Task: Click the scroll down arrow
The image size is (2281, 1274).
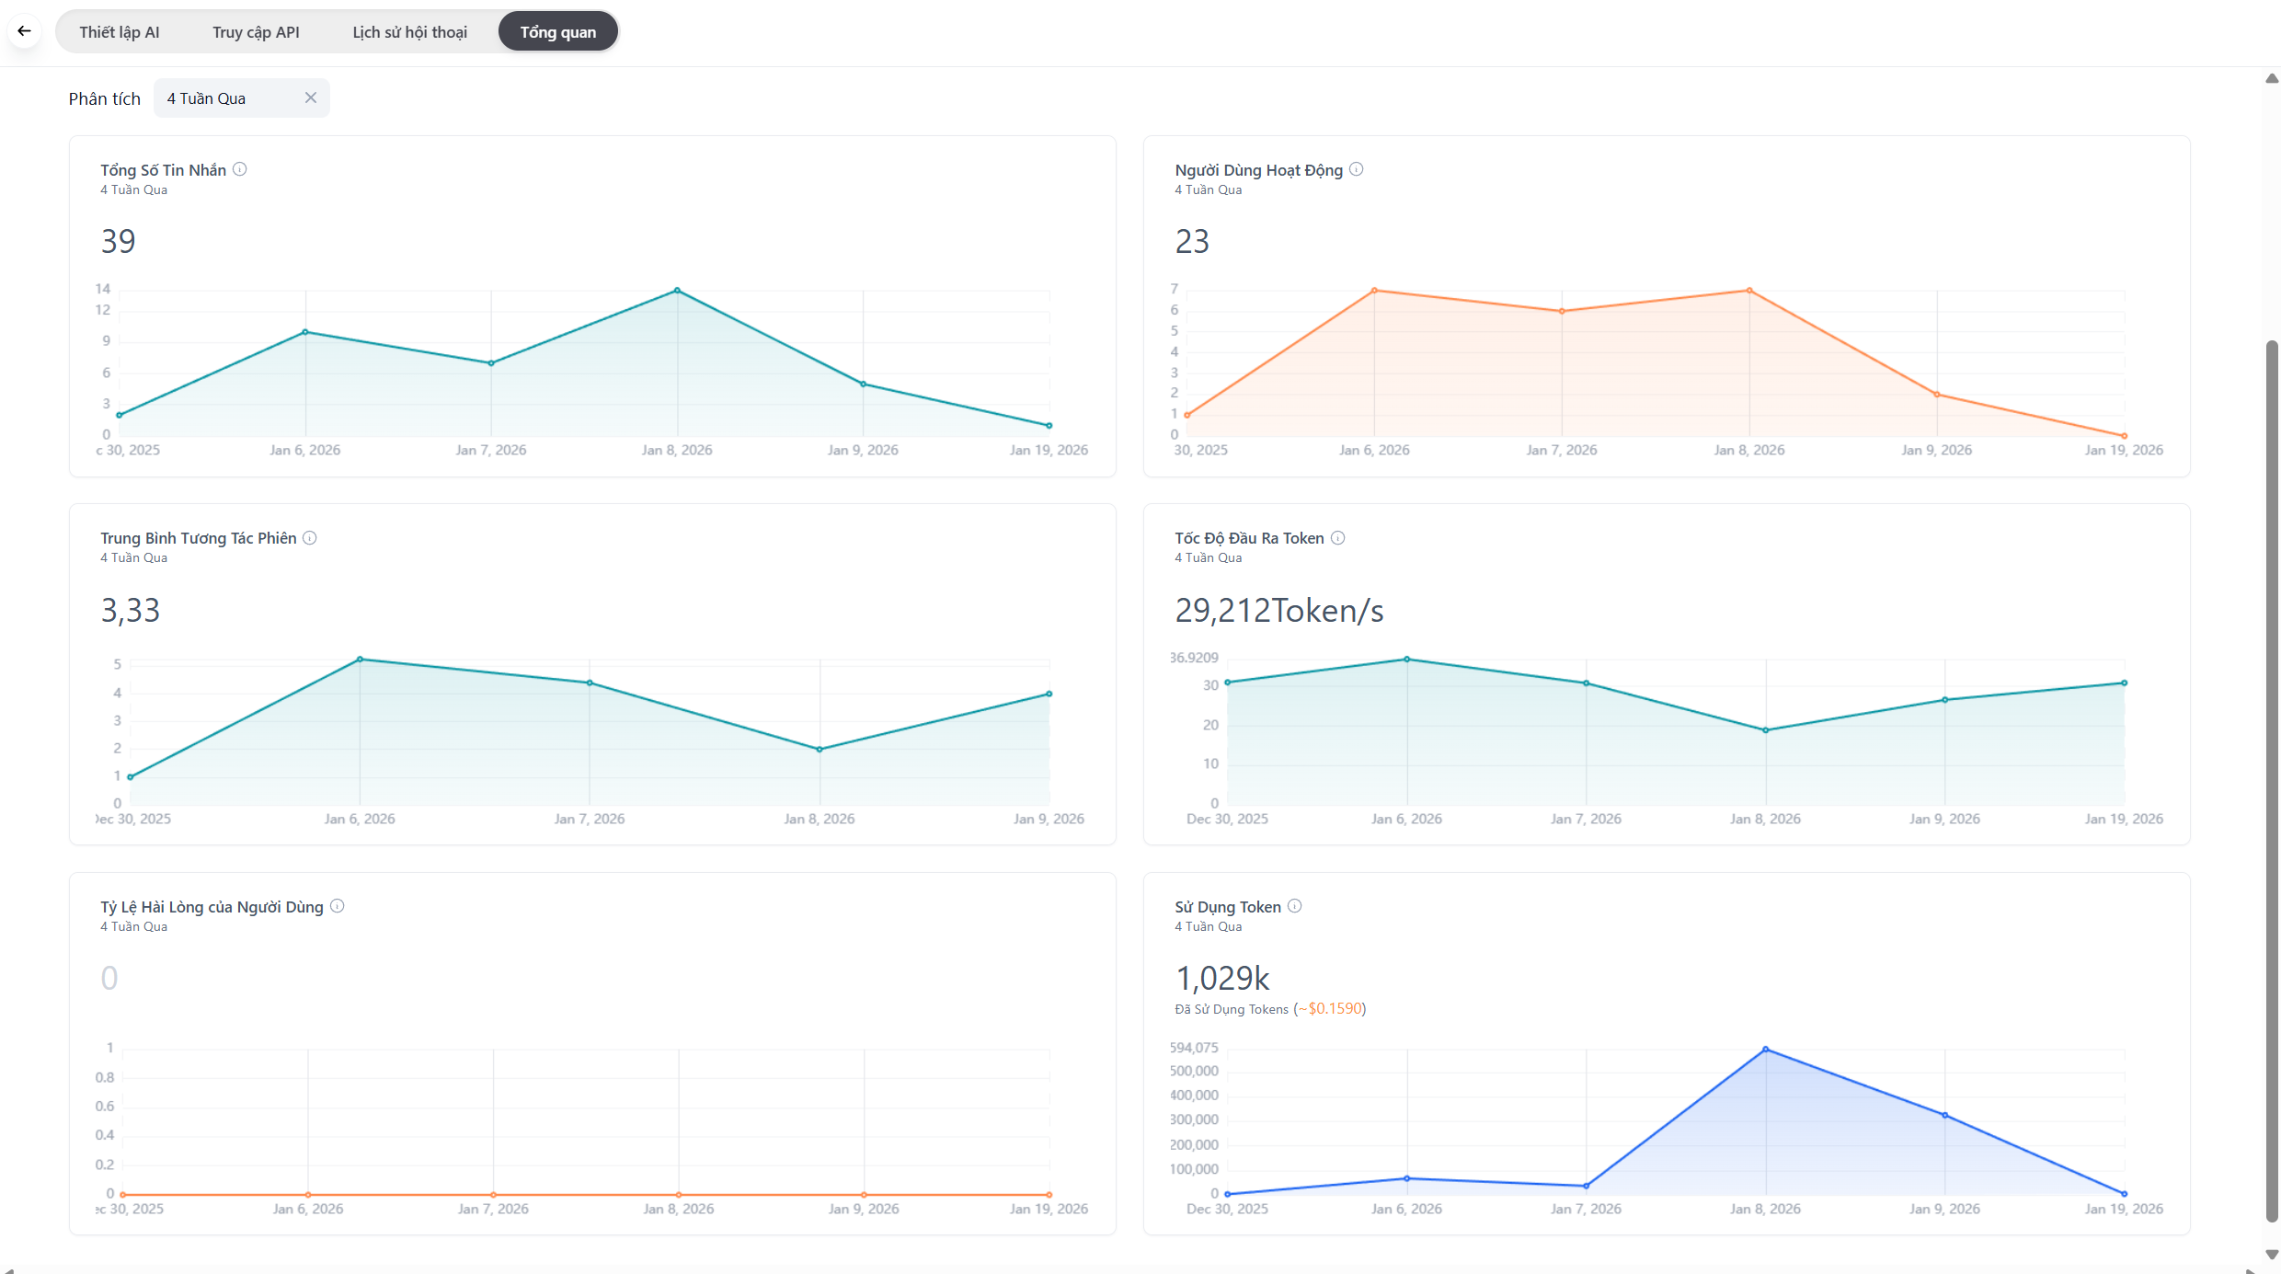Action: click(2272, 1255)
